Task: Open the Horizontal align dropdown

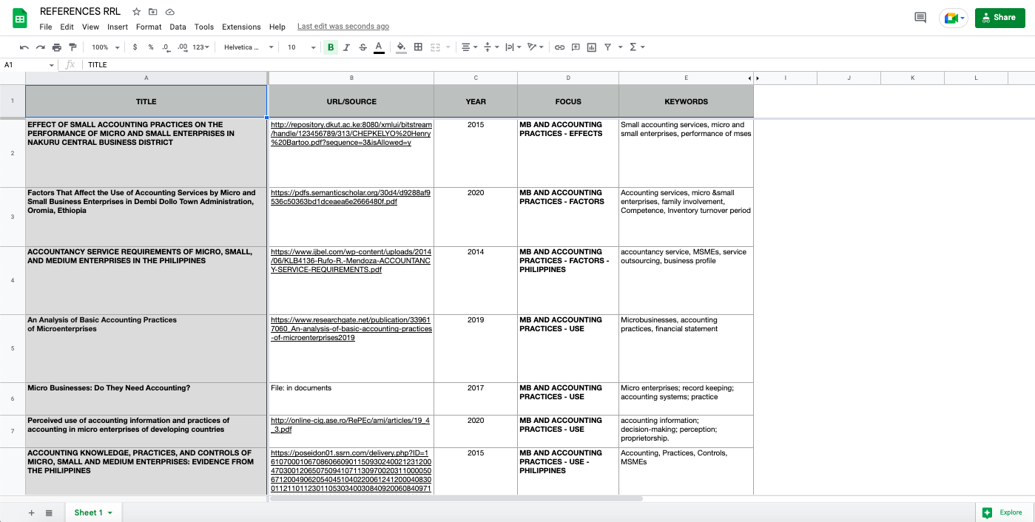Action: point(469,47)
